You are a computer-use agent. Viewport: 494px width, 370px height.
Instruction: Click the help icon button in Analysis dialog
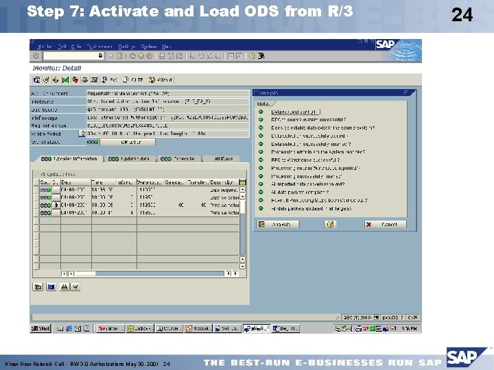330,224
